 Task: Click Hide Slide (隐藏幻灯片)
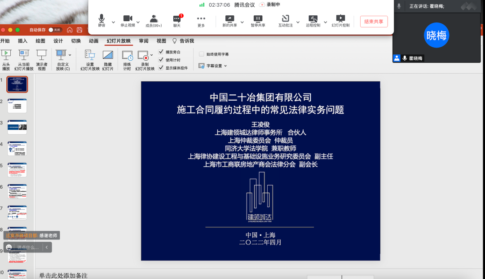coord(108,60)
